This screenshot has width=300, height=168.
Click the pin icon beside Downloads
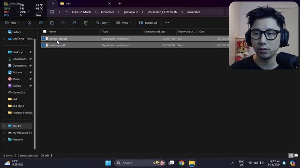point(30,59)
